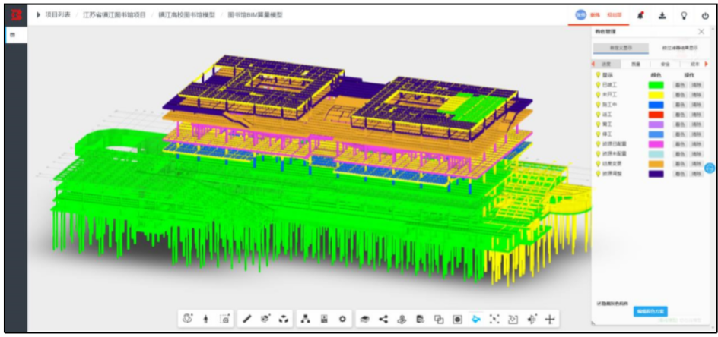The width and height of the screenshot is (718, 337).
Task: Click the framed dot square icon
Action: click(x=457, y=320)
